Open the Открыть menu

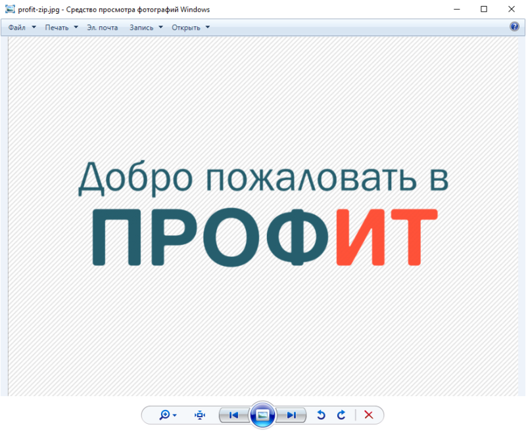pos(186,28)
